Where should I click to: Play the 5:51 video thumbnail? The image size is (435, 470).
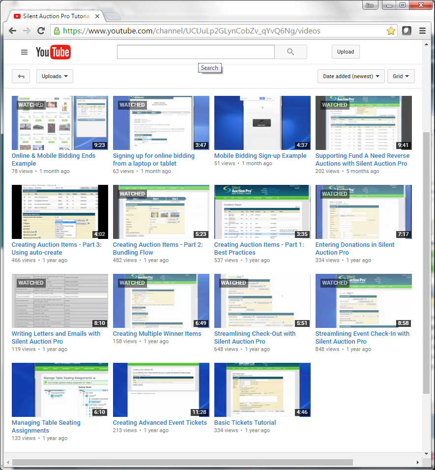pos(262,301)
